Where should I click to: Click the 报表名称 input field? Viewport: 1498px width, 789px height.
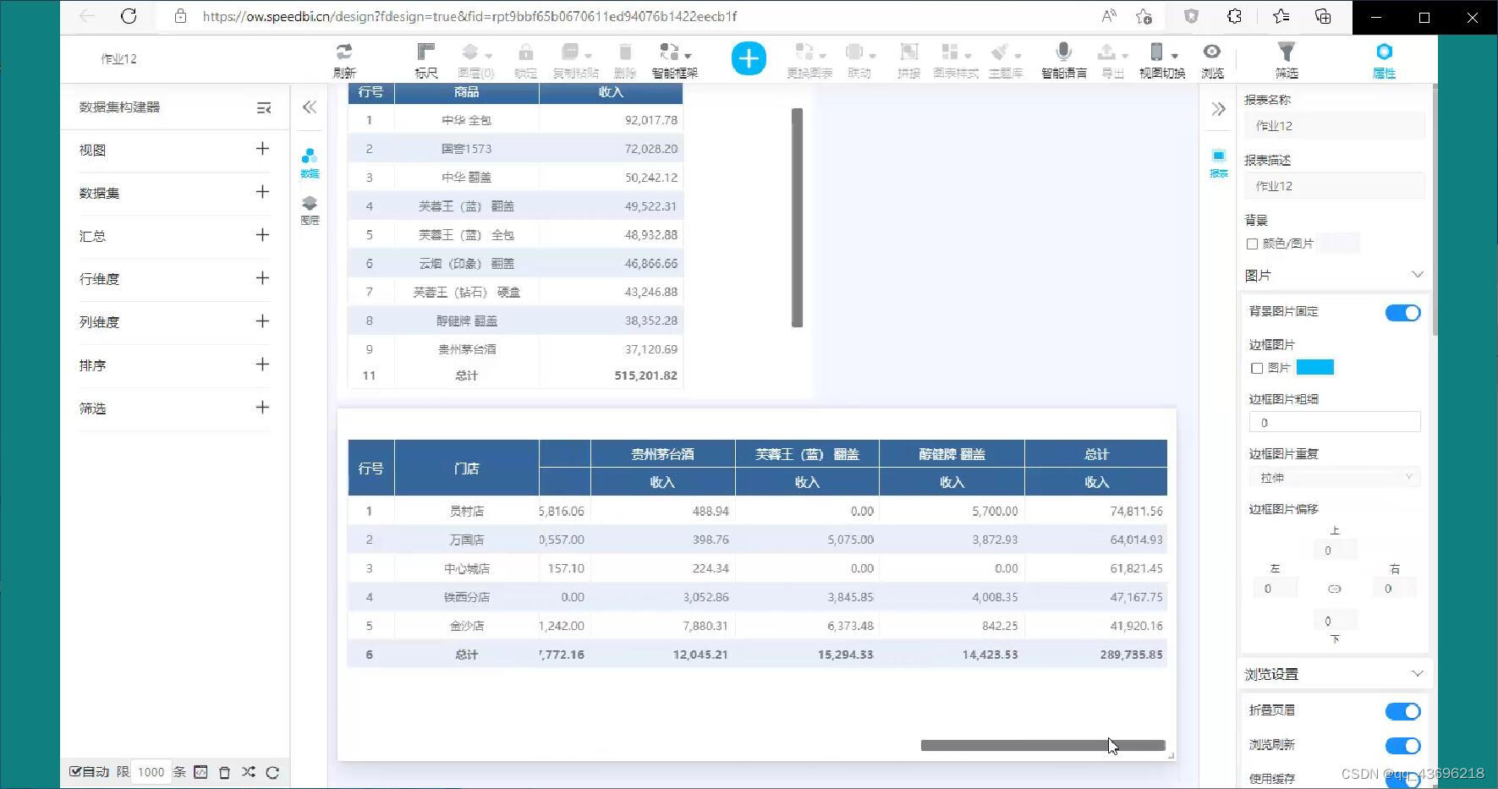click(1335, 126)
